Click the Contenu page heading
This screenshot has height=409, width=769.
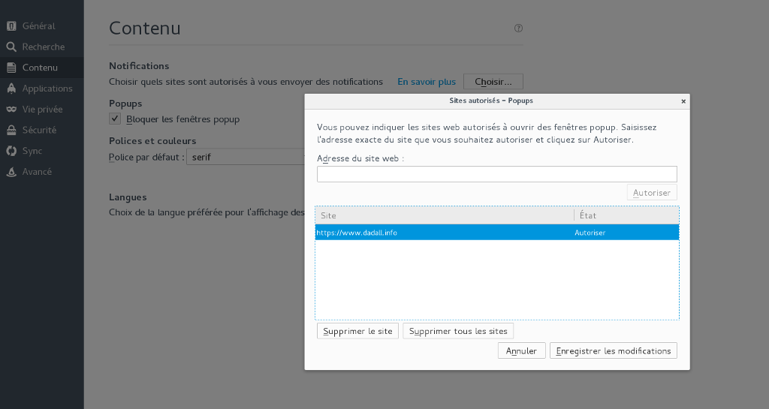[145, 28]
